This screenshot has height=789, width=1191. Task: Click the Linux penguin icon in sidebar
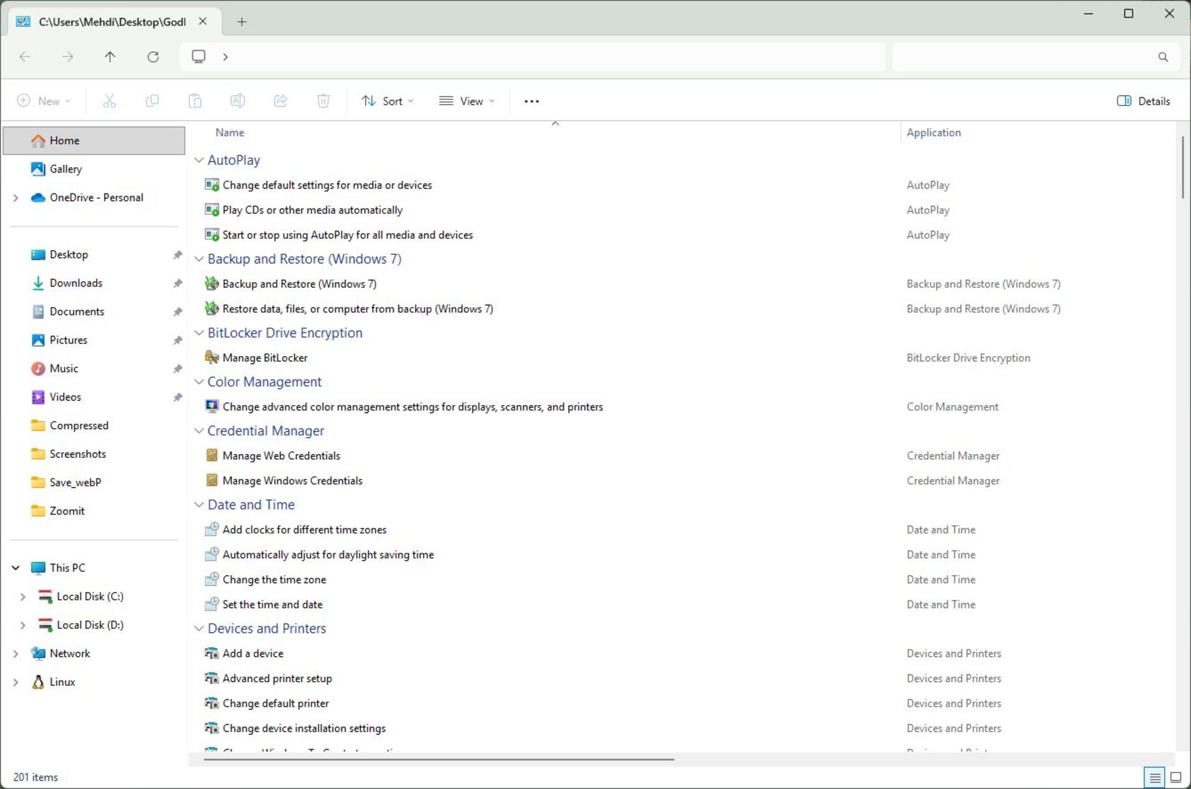(x=38, y=682)
